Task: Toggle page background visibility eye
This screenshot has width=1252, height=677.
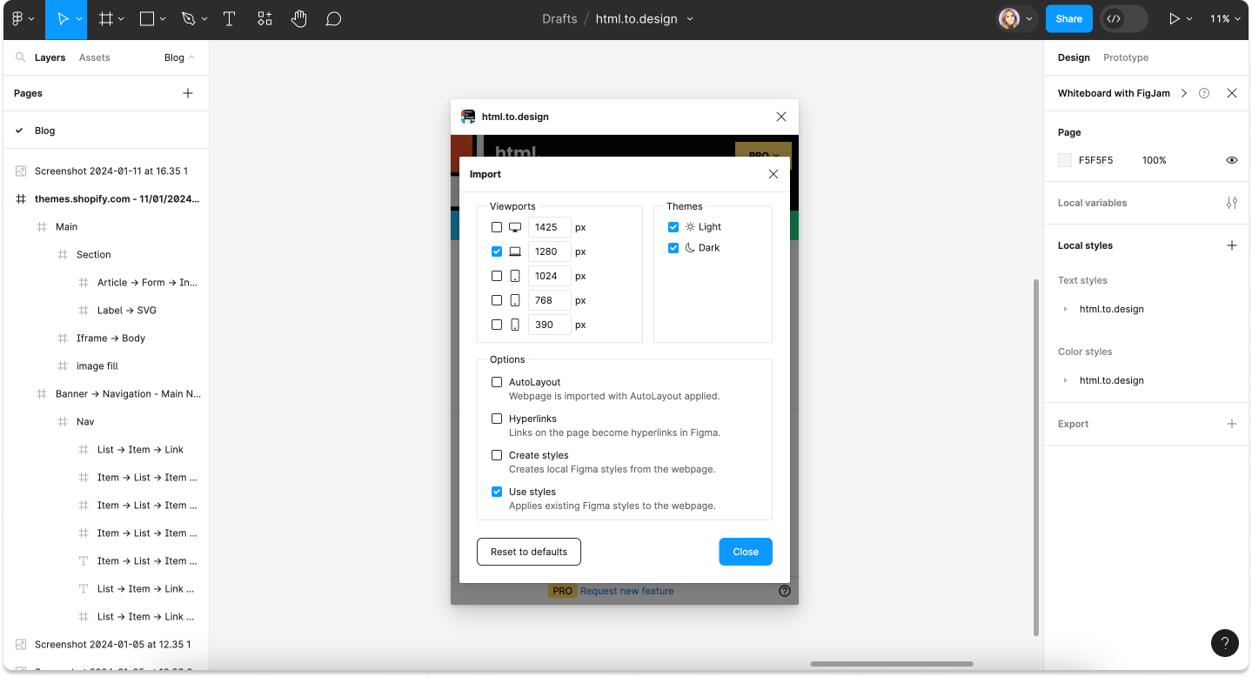Action: pos(1232,160)
